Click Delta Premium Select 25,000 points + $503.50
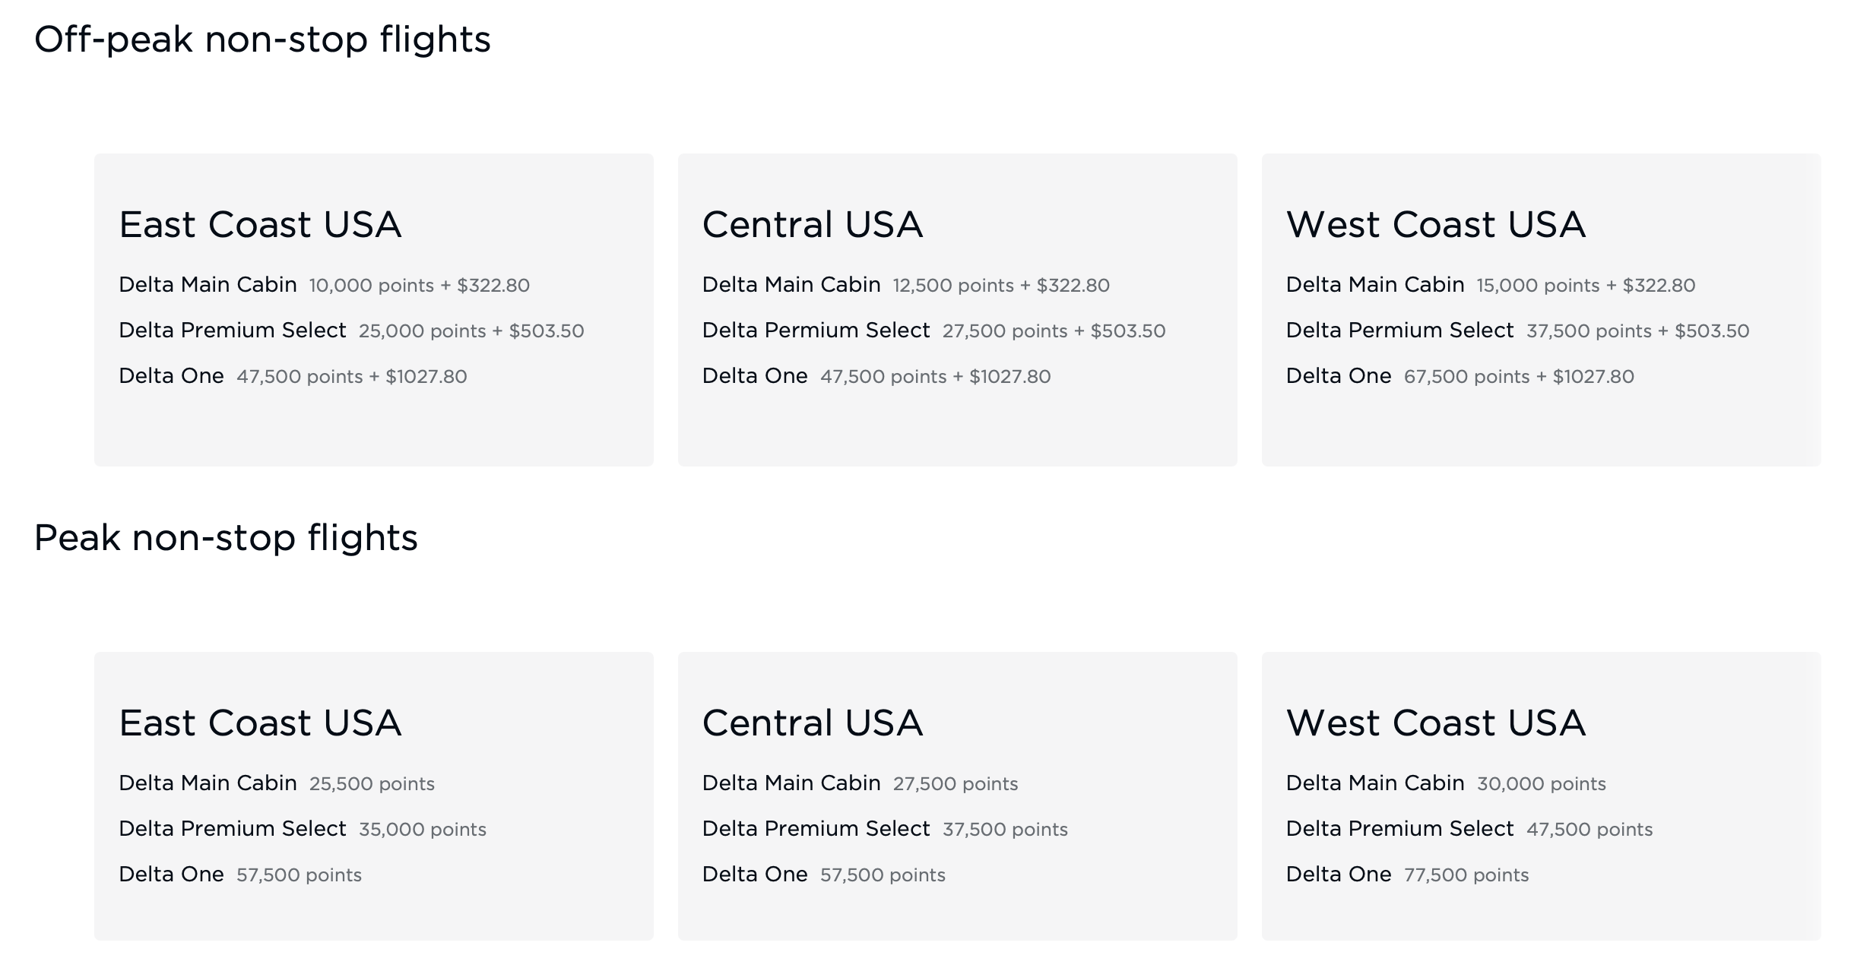Screen dimensions: 1870x971 pos(351,331)
